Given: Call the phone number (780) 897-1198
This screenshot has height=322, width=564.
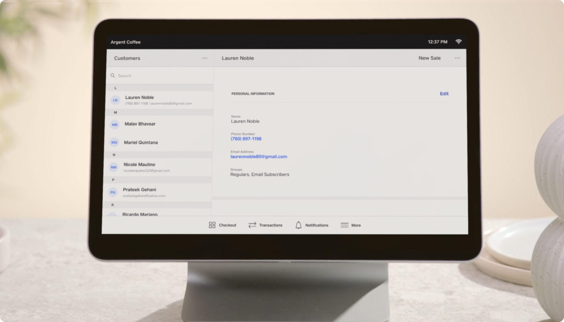Looking at the screenshot, I should tap(246, 139).
